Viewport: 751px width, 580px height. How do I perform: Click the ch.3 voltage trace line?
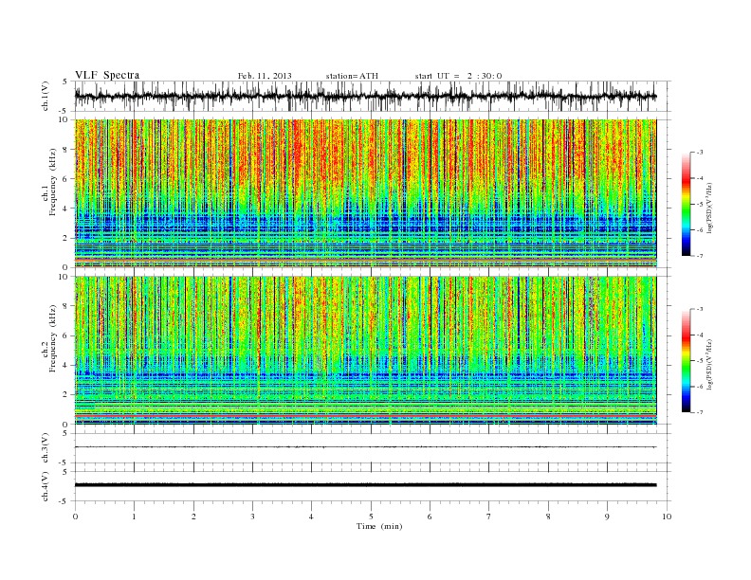click(x=365, y=447)
